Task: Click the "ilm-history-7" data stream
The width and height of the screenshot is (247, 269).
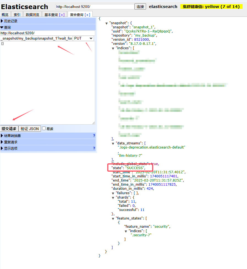Action: (x=130, y=155)
